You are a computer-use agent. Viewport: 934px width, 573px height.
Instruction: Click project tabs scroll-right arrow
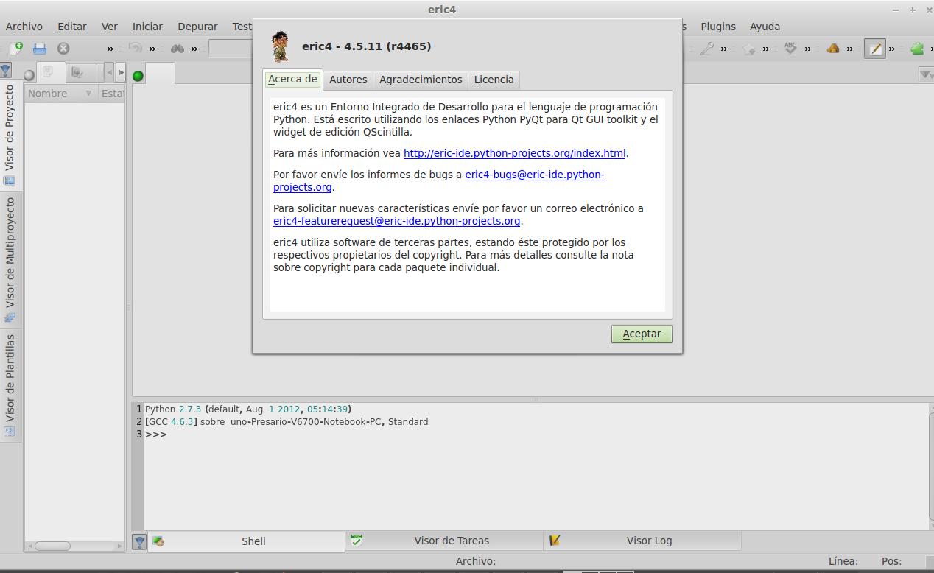coord(120,72)
